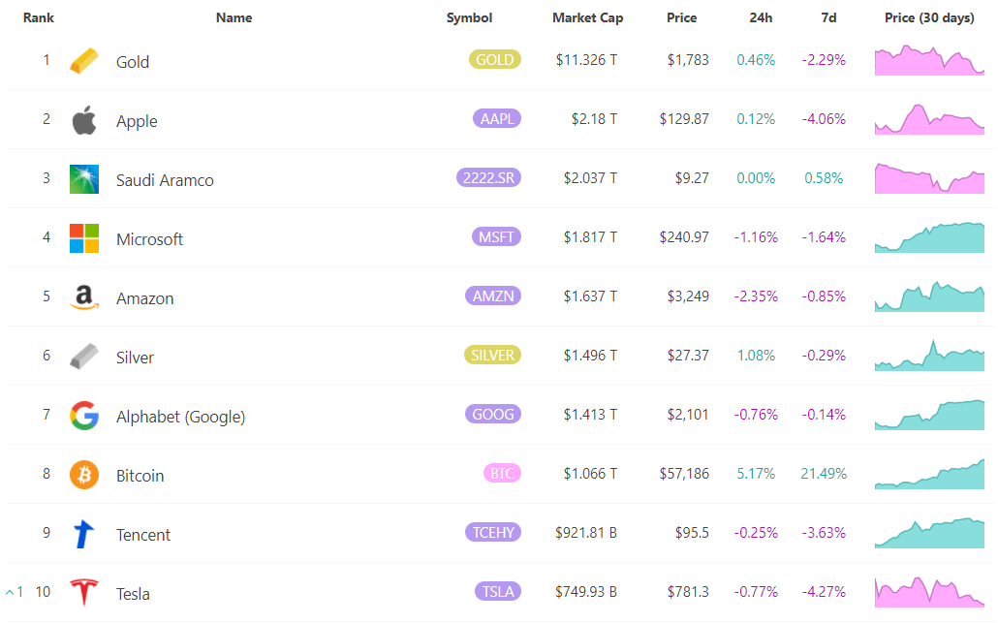Sort table by the Rank header
Screen dimensions: 998x623
click(38, 17)
